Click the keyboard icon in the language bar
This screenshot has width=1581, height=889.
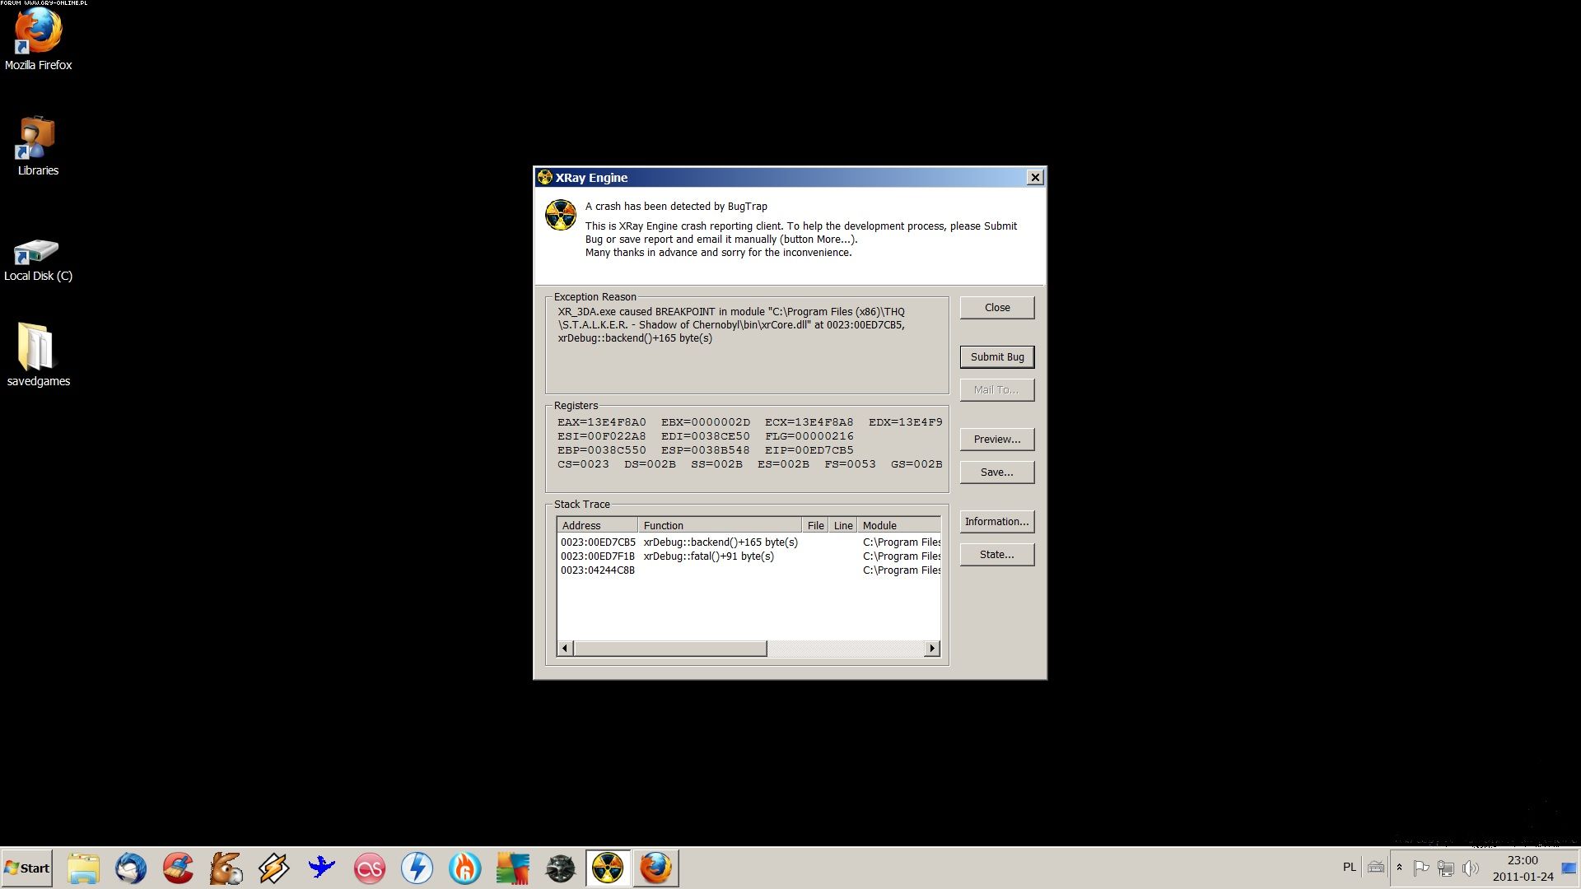click(x=1376, y=868)
